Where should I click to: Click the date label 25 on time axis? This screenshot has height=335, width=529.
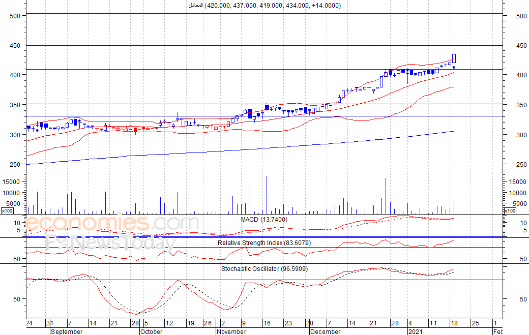[476, 323]
